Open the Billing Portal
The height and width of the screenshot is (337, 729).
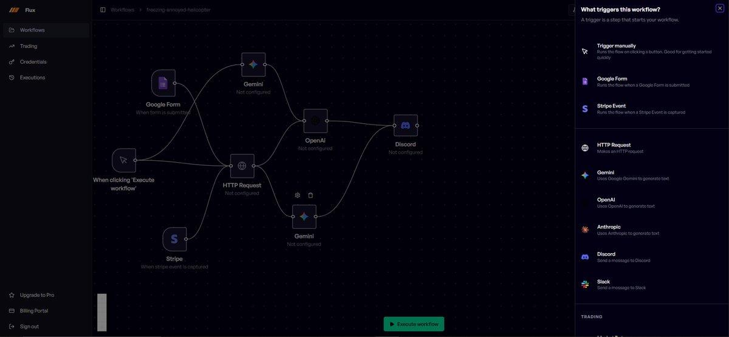[46, 311]
